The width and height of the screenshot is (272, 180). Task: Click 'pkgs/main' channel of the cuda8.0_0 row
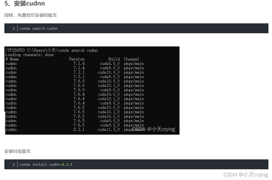pos(134,63)
